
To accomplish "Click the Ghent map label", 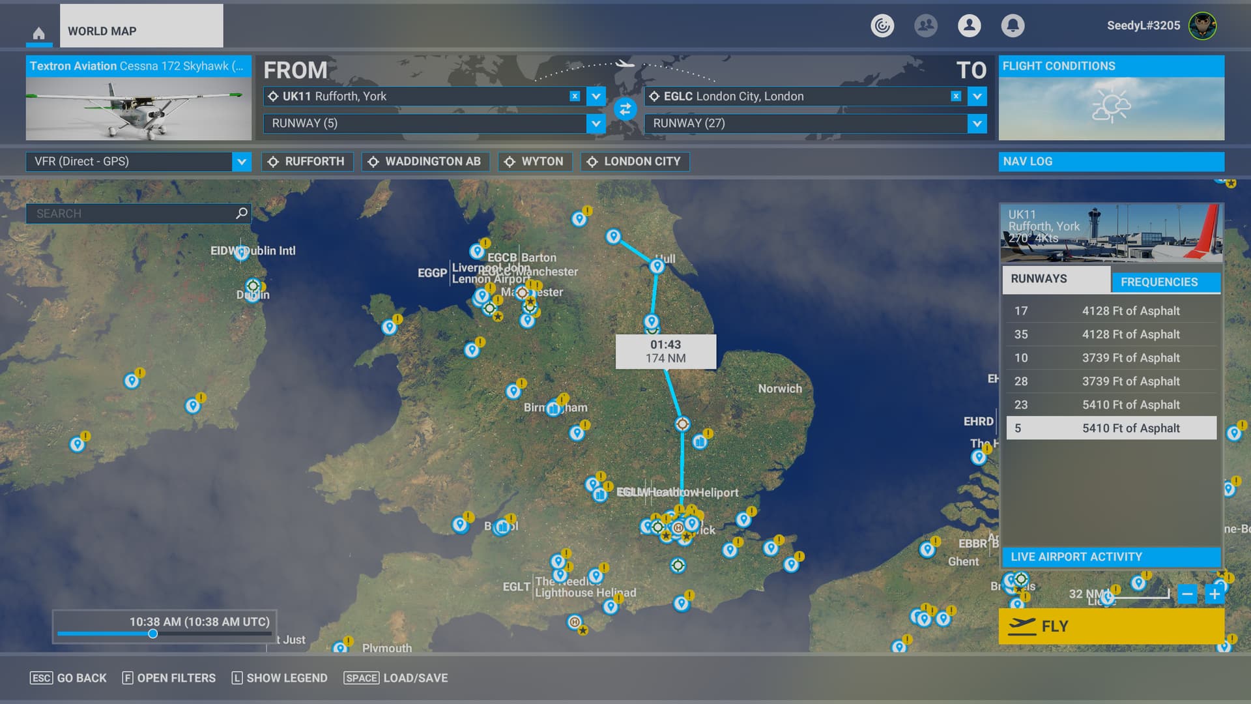I will coord(963,561).
